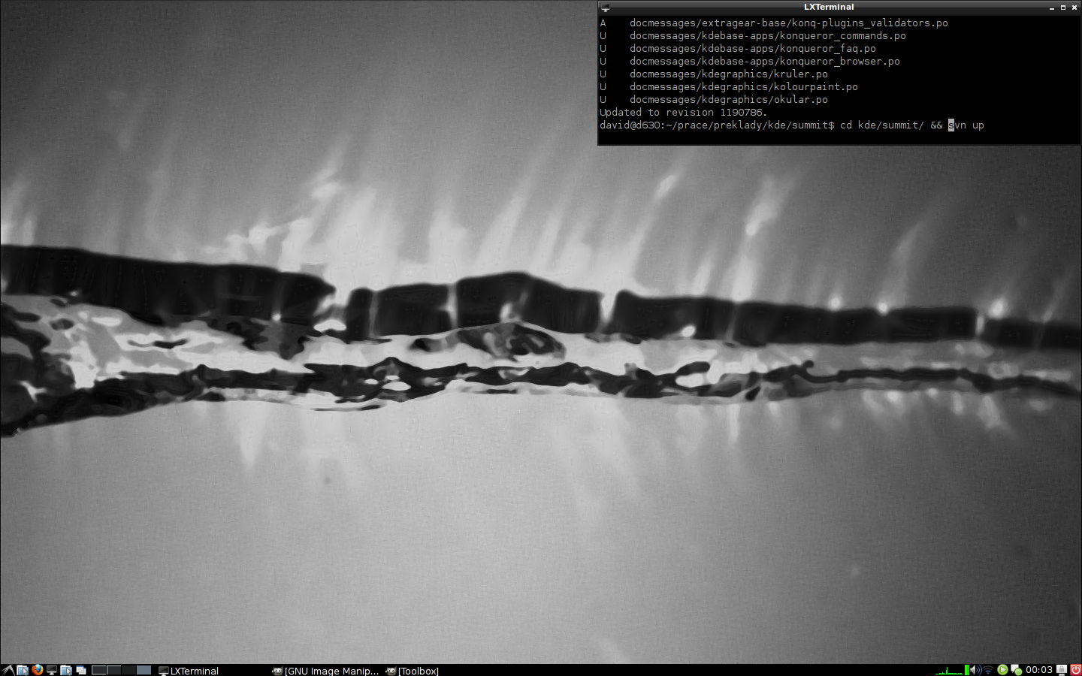Click the red power logout icon
Screen dimensions: 1082x676
click(1075, 670)
